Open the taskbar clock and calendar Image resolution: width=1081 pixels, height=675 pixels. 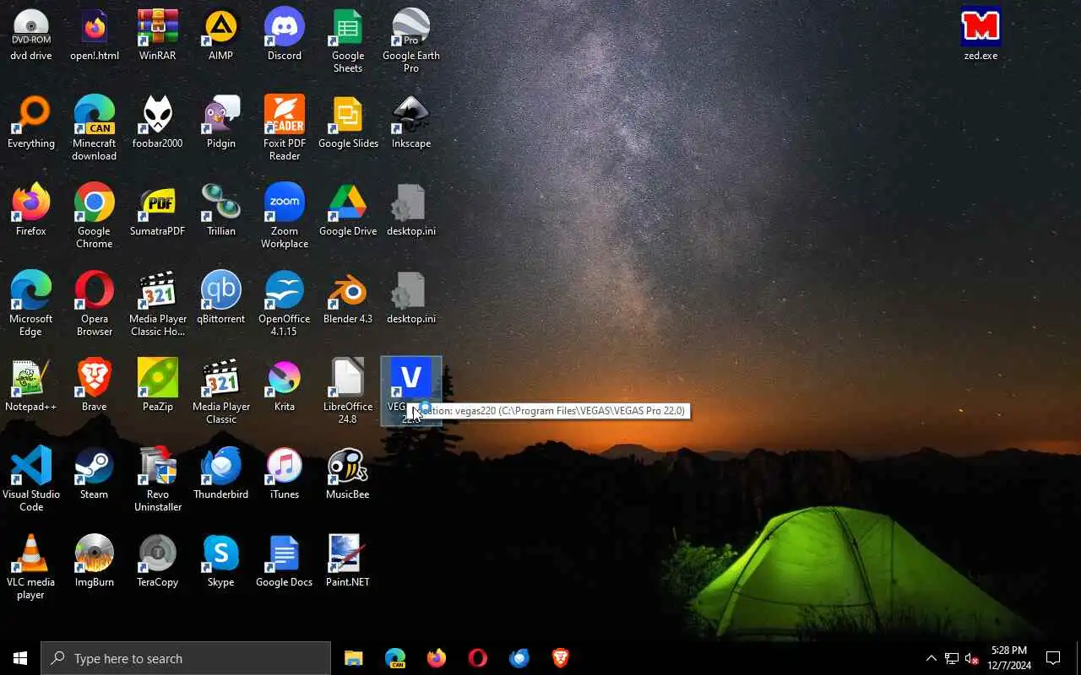(x=1009, y=658)
